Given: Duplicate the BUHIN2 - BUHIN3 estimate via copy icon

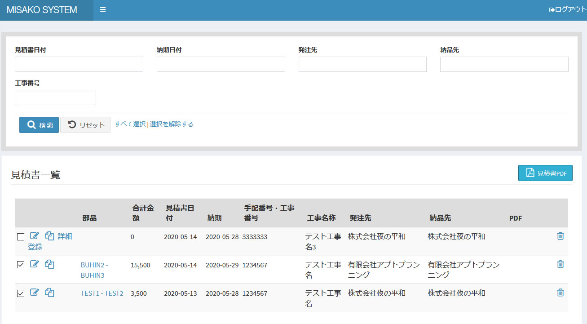Looking at the screenshot, I should [49, 264].
